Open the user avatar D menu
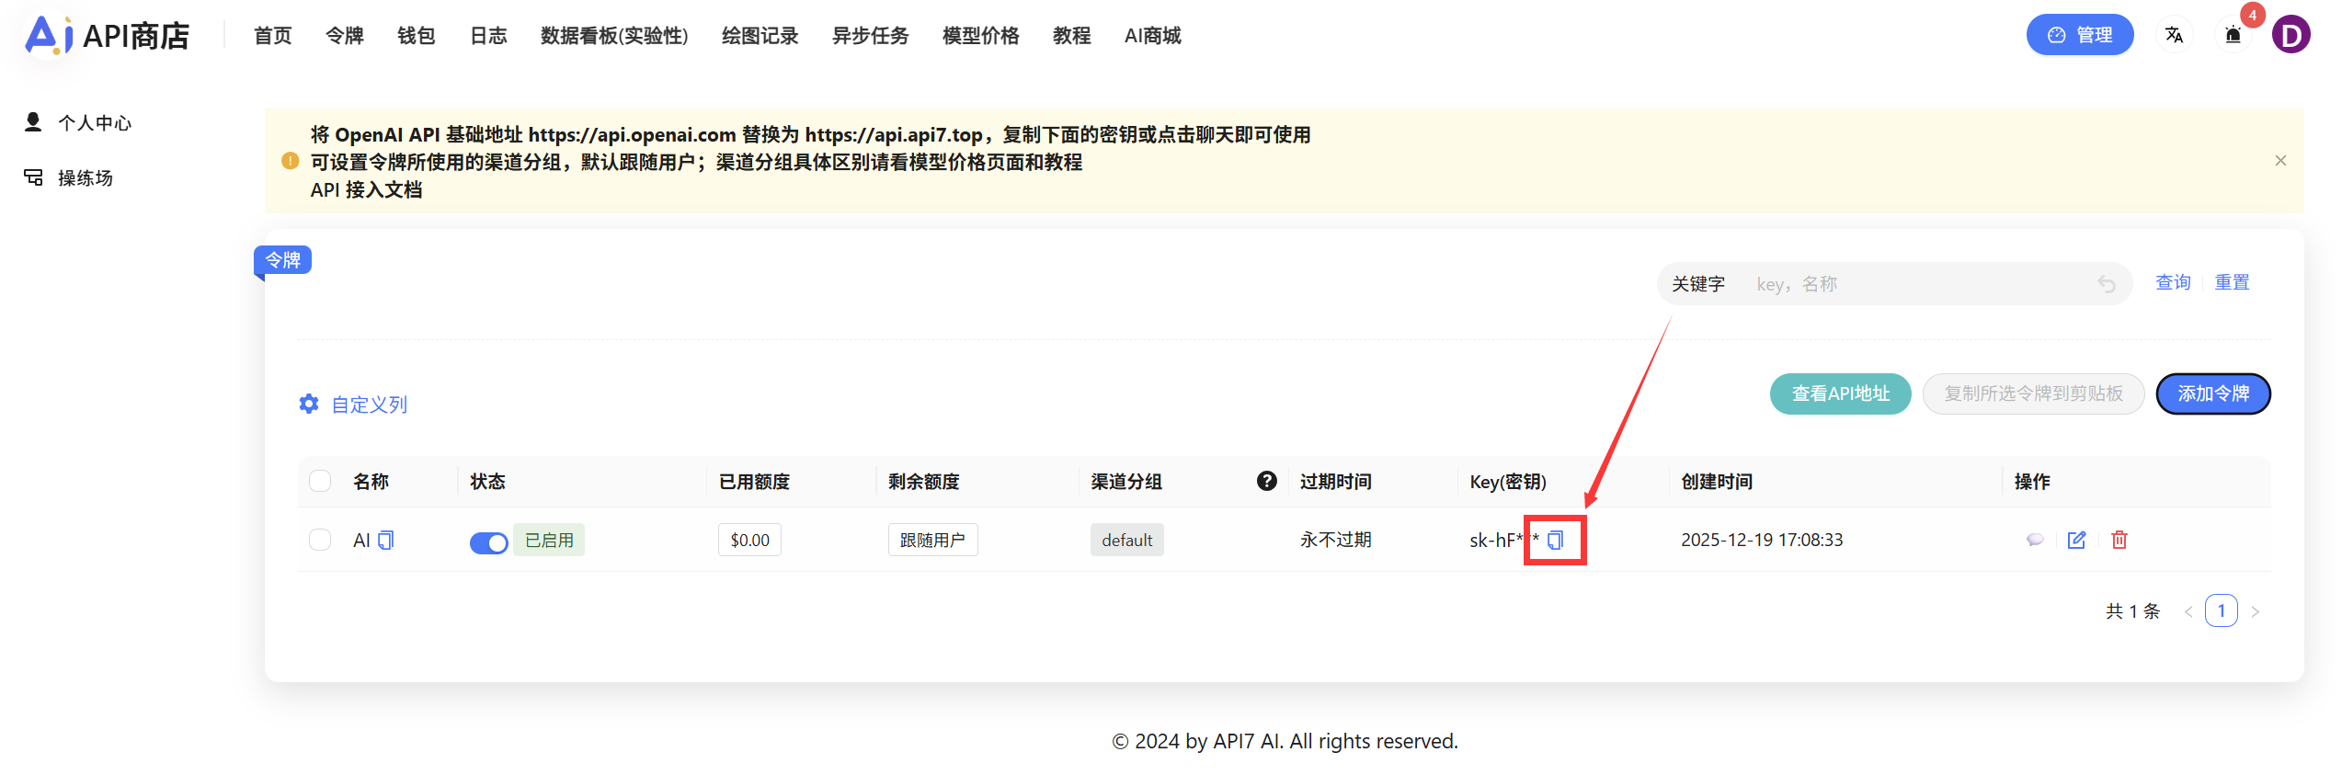This screenshot has height=775, width=2342. 2291,36
